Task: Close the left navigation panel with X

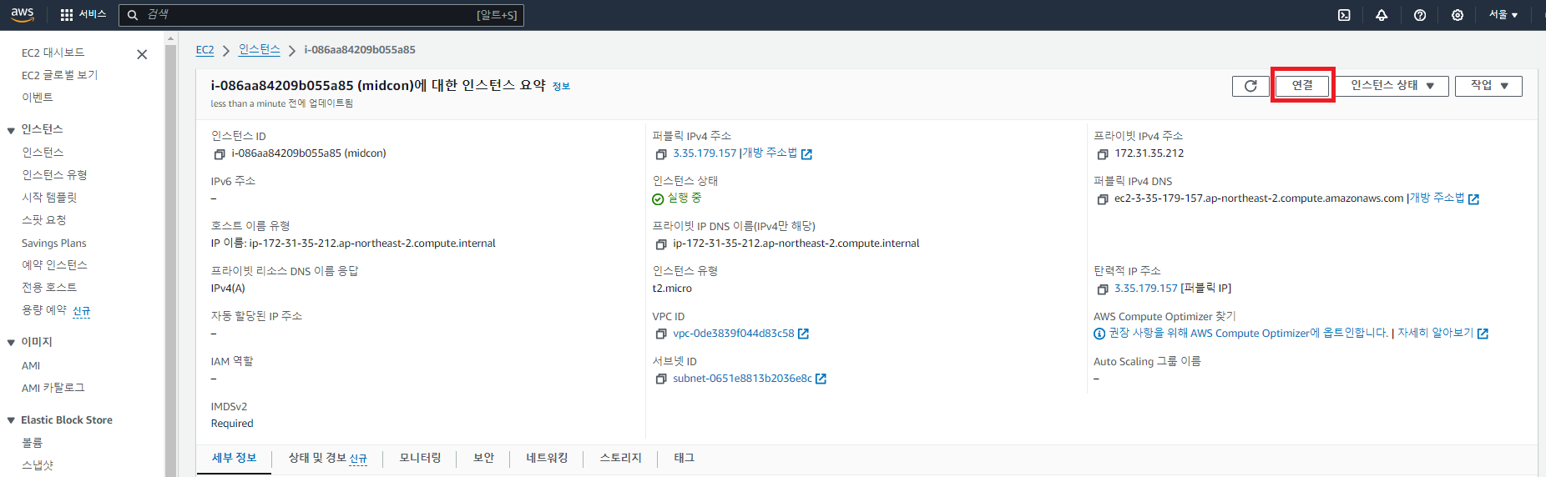Action: tap(142, 54)
